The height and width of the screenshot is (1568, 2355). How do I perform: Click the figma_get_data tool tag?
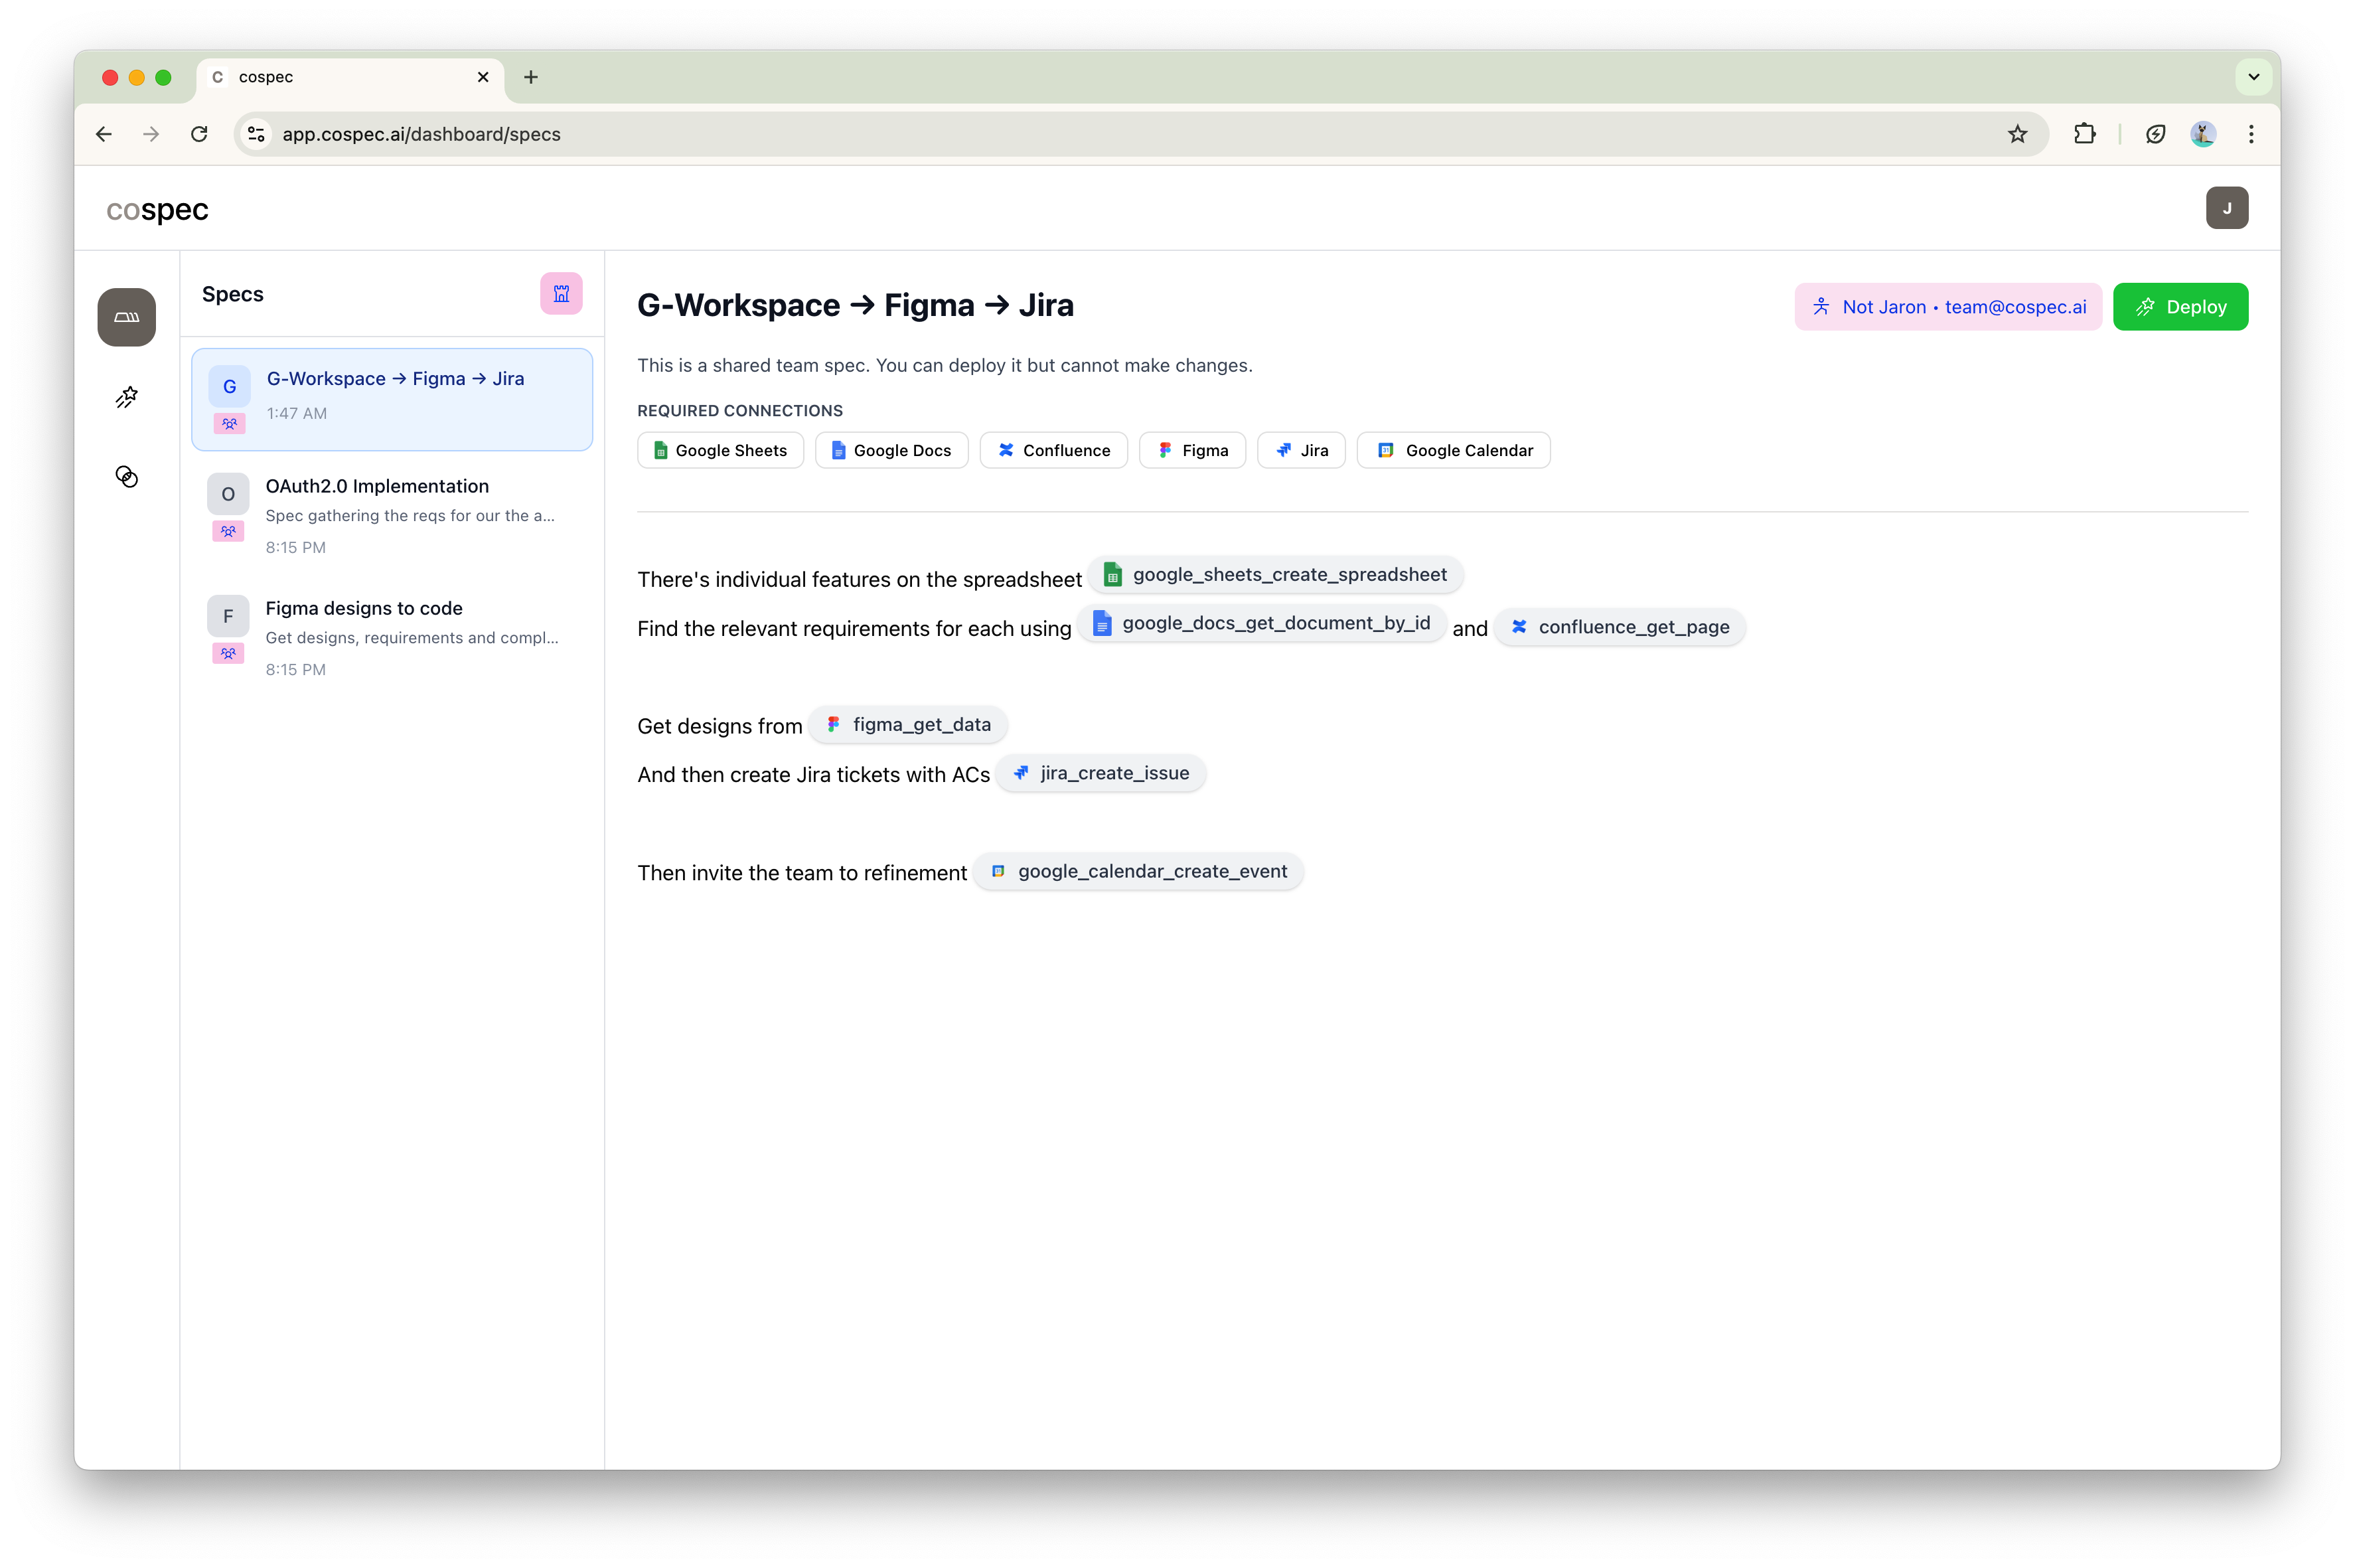[907, 725]
